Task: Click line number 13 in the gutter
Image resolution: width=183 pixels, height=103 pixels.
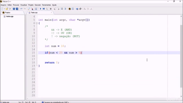Action: point(33,46)
